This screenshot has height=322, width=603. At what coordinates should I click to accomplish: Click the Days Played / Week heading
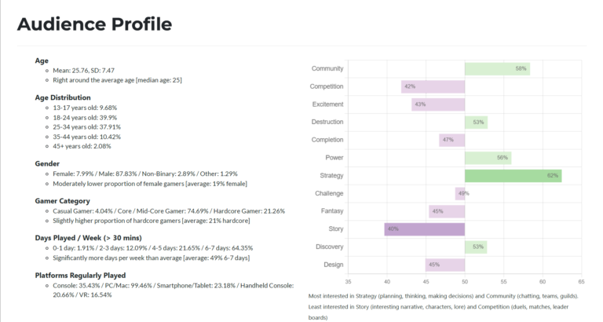[x=90, y=238]
